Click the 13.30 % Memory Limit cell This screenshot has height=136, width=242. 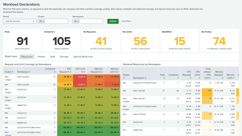112,78
